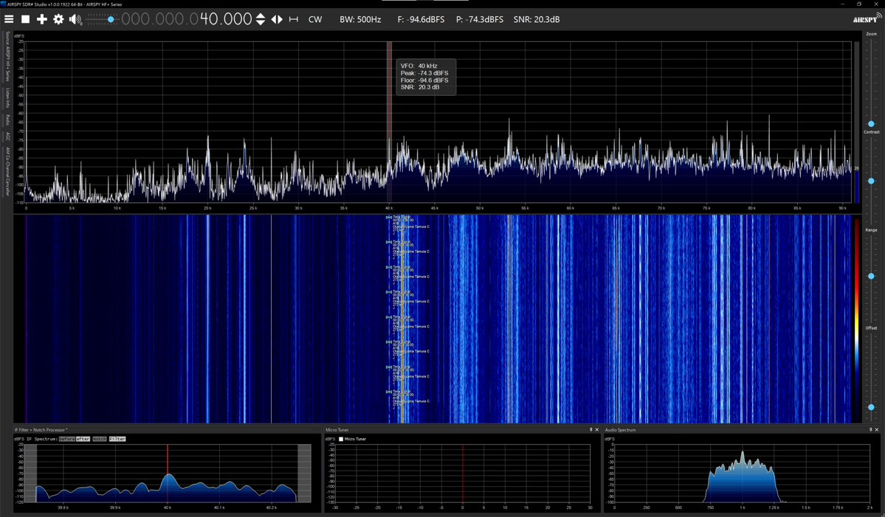The width and height of the screenshot is (885, 517).
Task: Adjust the Offset slider handle
Action: click(871, 407)
